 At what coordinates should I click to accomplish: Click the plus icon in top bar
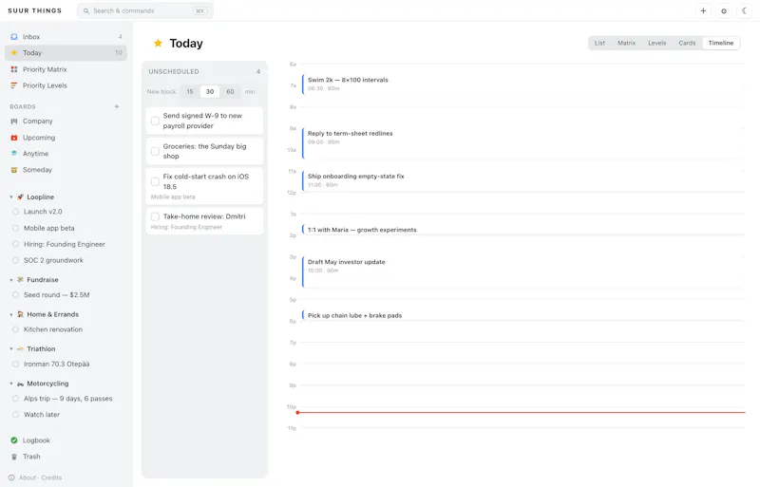point(703,10)
